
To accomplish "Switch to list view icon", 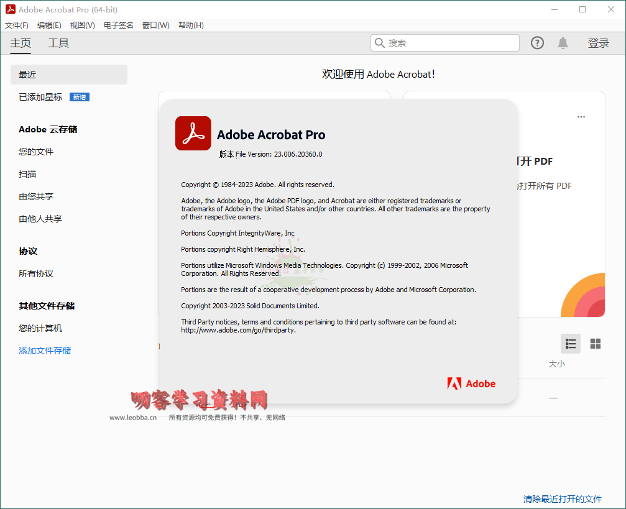I will tap(570, 344).
